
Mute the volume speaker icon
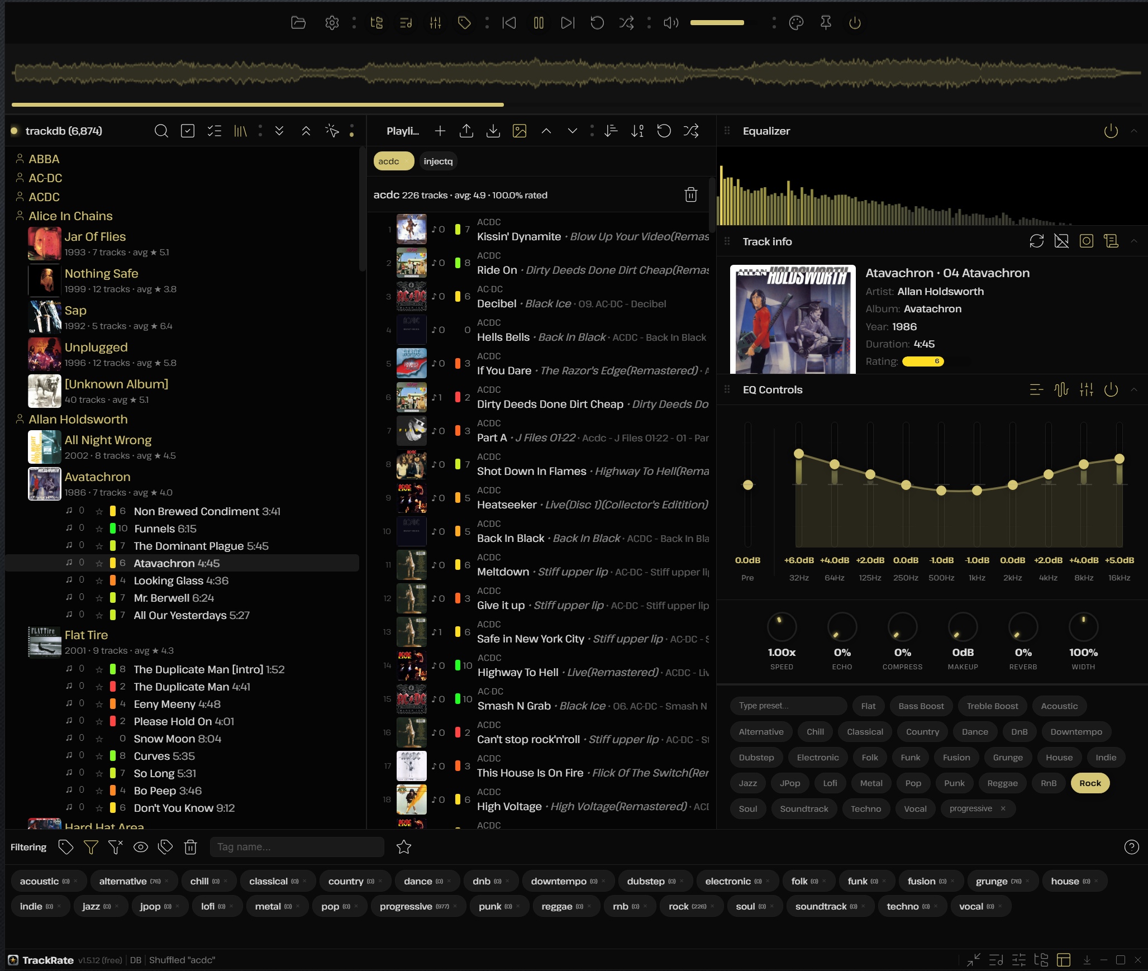point(671,23)
